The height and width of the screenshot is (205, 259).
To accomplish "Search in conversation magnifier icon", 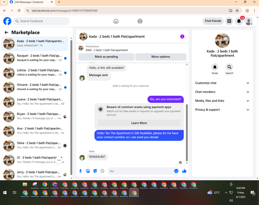I will tap(229, 67).
